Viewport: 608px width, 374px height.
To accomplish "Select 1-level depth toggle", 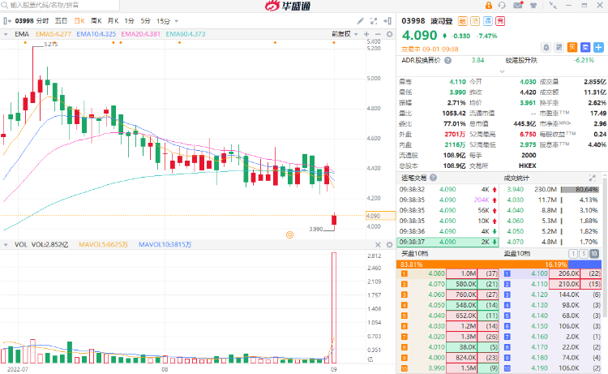I will coord(573,254).
